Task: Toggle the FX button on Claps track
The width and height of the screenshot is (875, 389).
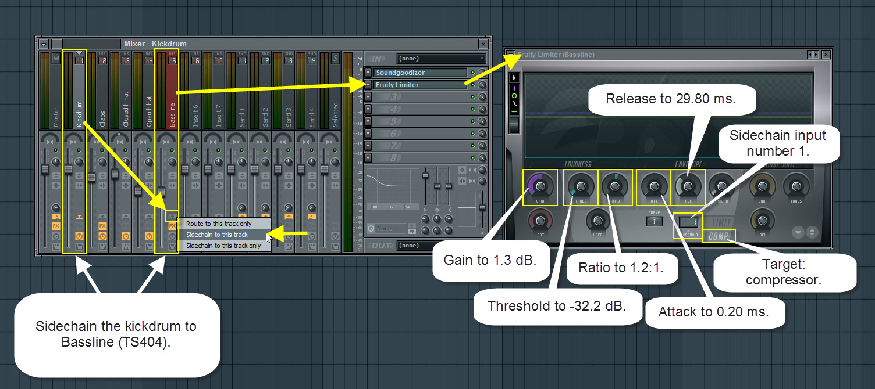Action: pos(102,226)
